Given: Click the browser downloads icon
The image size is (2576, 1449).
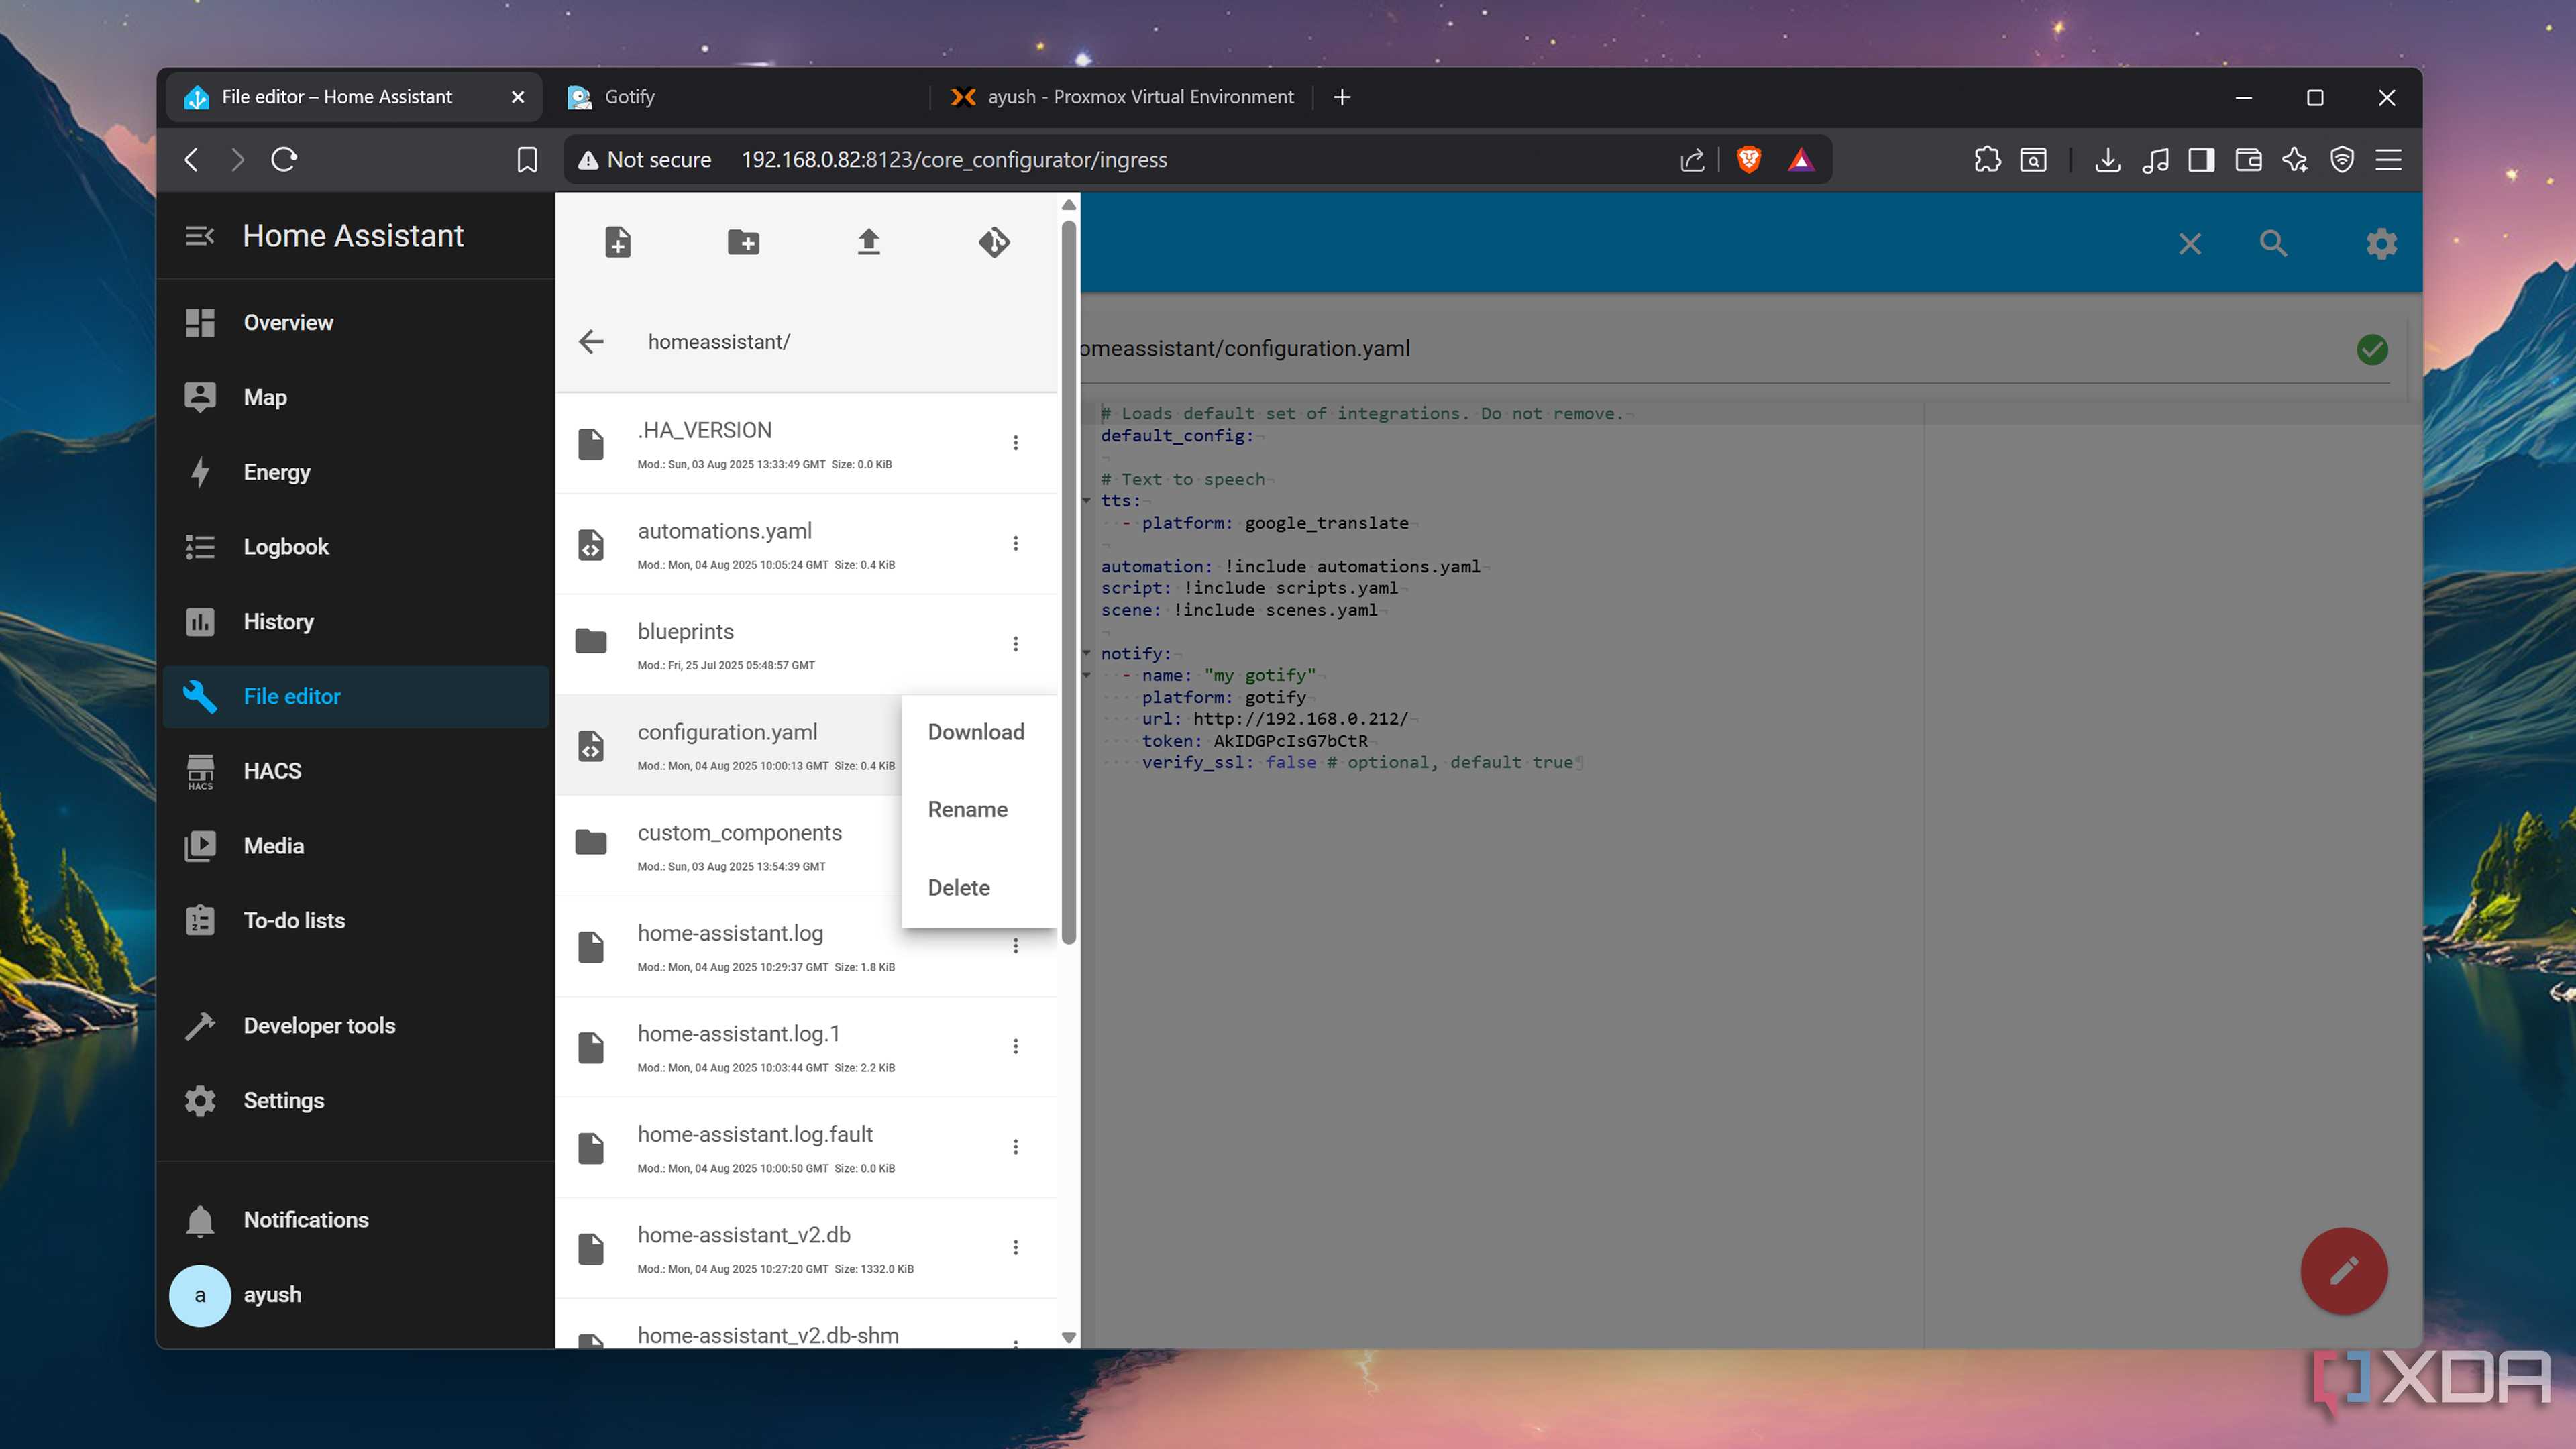Looking at the screenshot, I should (x=2107, y=159).
